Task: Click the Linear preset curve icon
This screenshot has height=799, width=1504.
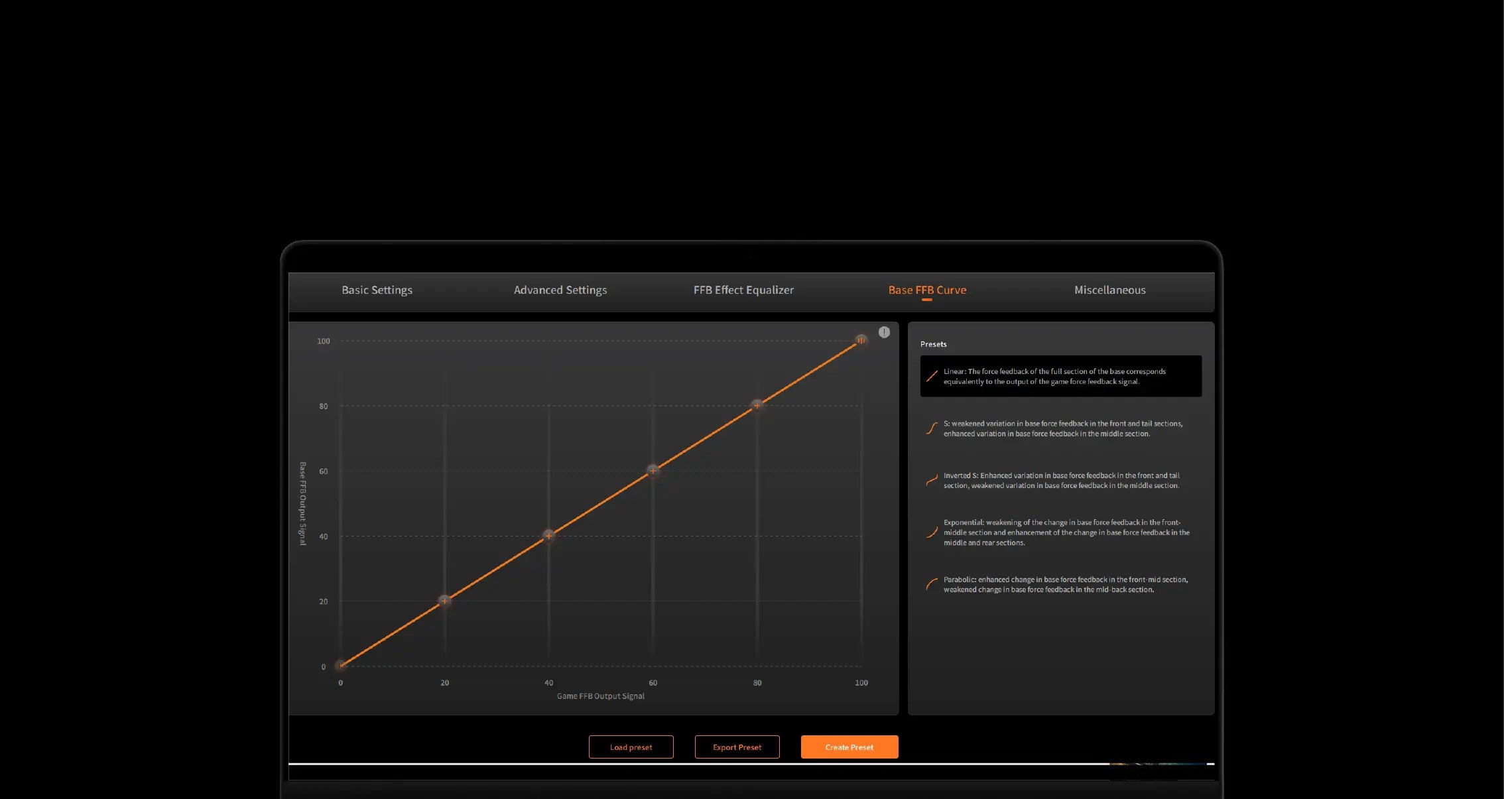Action: pyautogui.click(x=932, y=376)
